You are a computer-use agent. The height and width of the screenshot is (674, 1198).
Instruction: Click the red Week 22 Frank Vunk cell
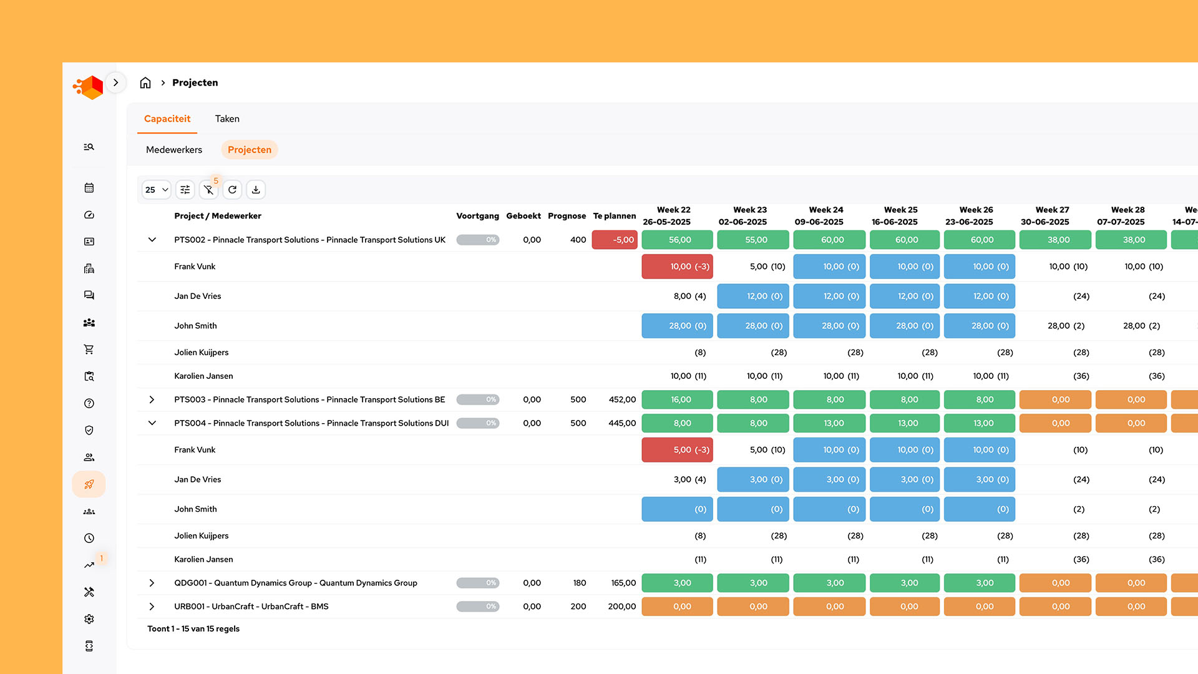coord(677,266)
